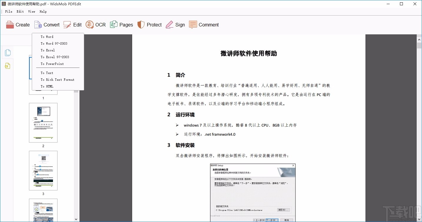Select the Edit tool with pencil icon
The width and height of the screenshot is (422, 222).
coord(72,25)
